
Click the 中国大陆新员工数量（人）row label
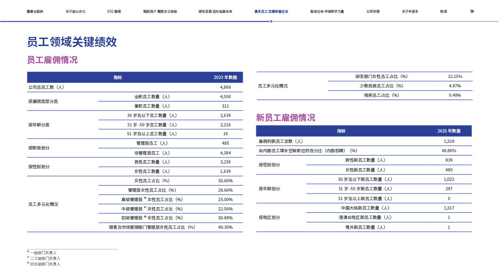tap(365, 208)
